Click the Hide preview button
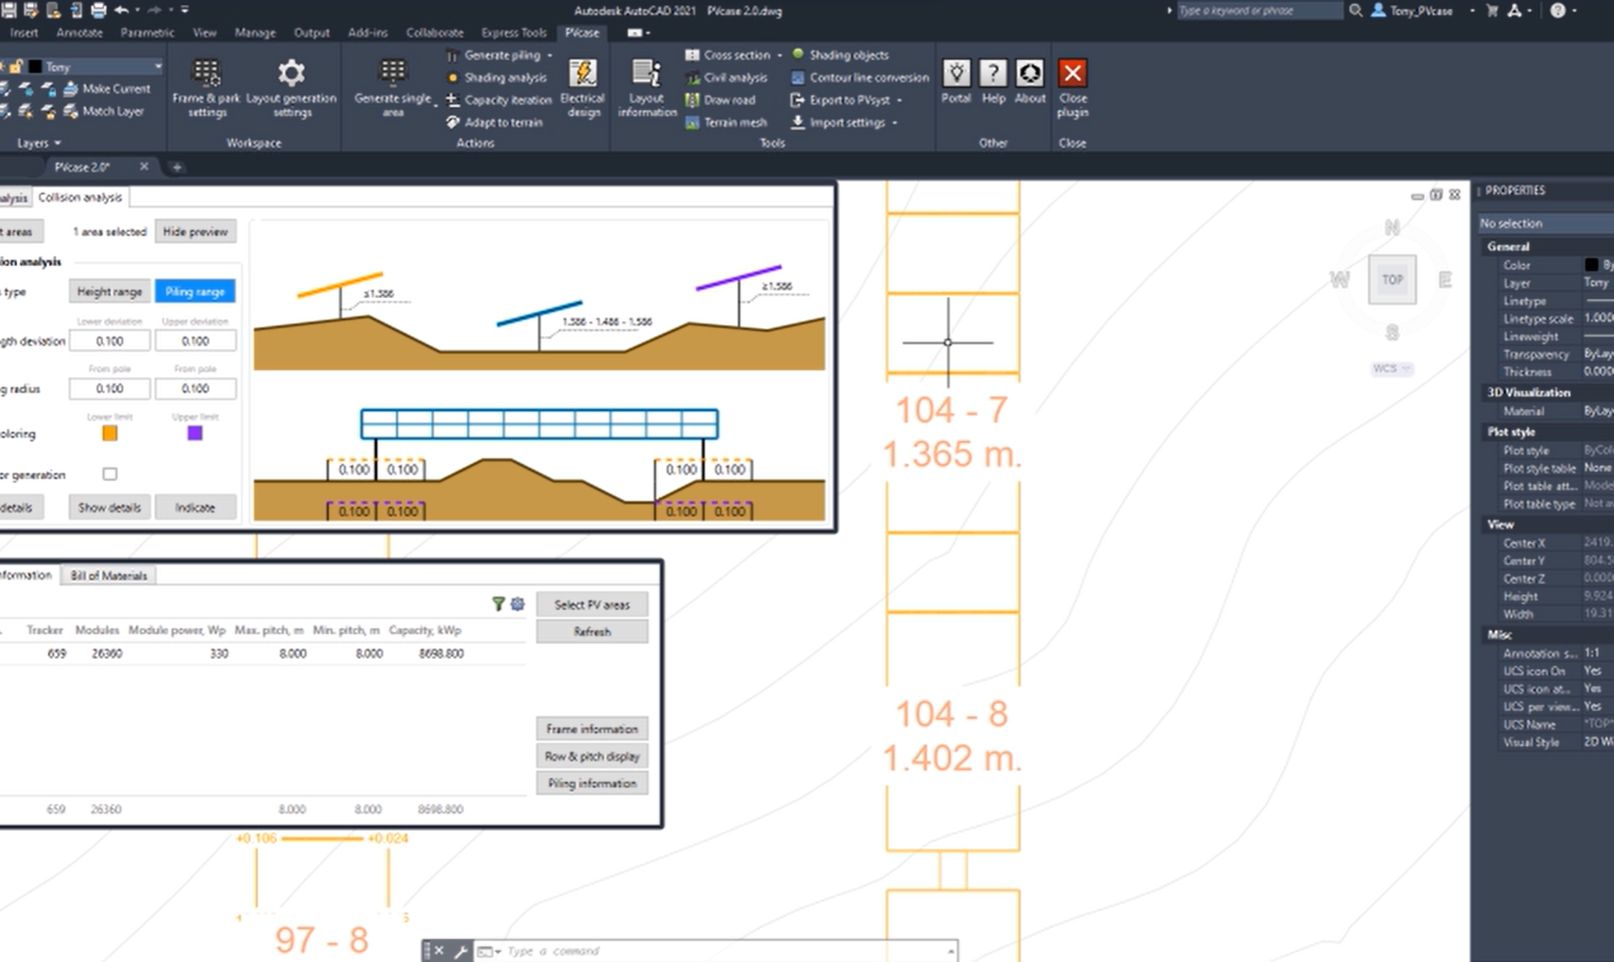The image size is (1614, 962). tap(195, 231)
